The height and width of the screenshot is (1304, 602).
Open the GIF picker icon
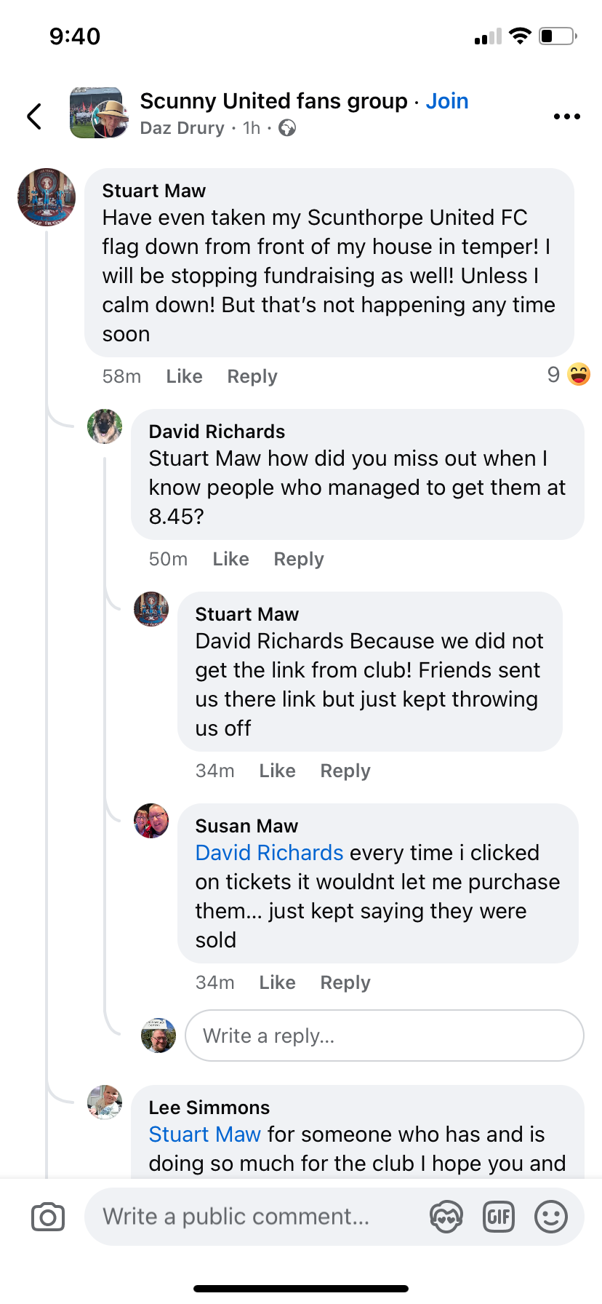coord(499,1217)
